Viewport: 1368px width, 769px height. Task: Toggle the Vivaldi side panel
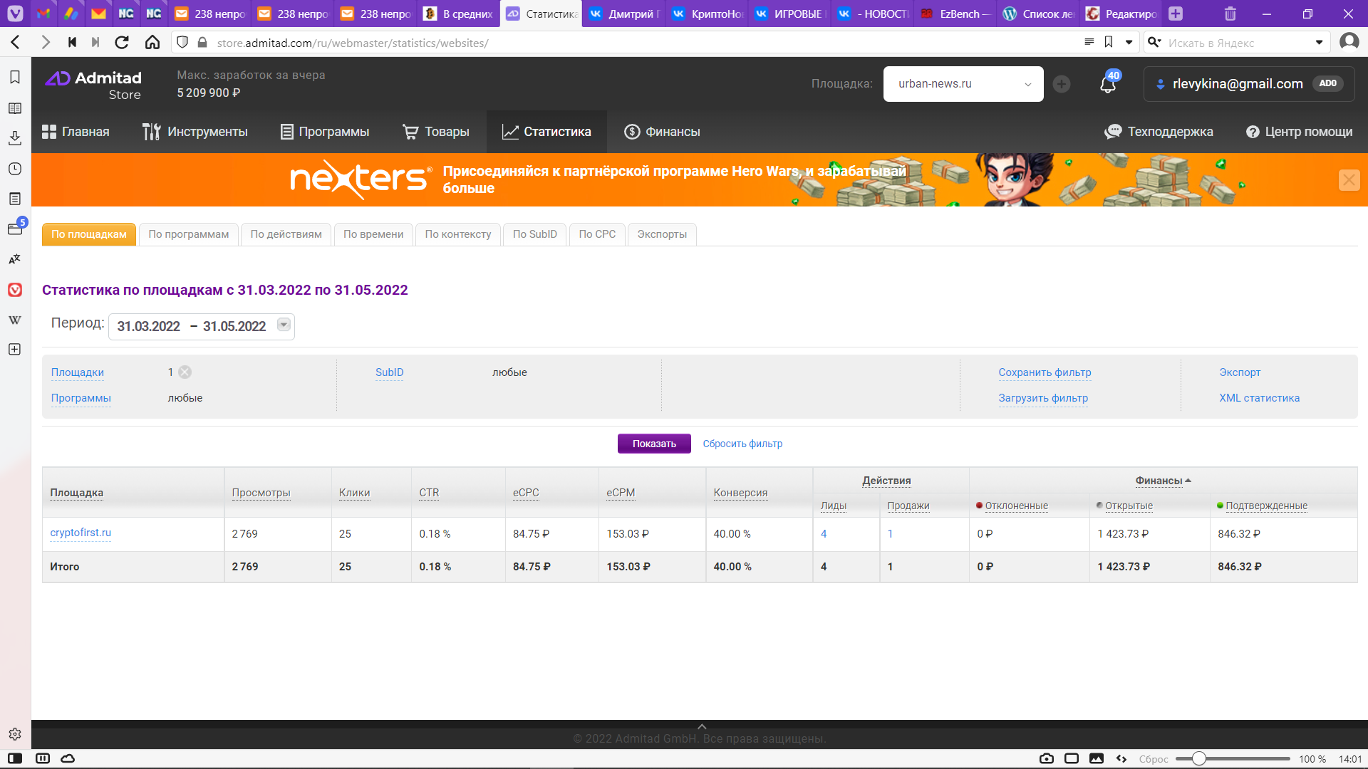click(x=15, y=758)
